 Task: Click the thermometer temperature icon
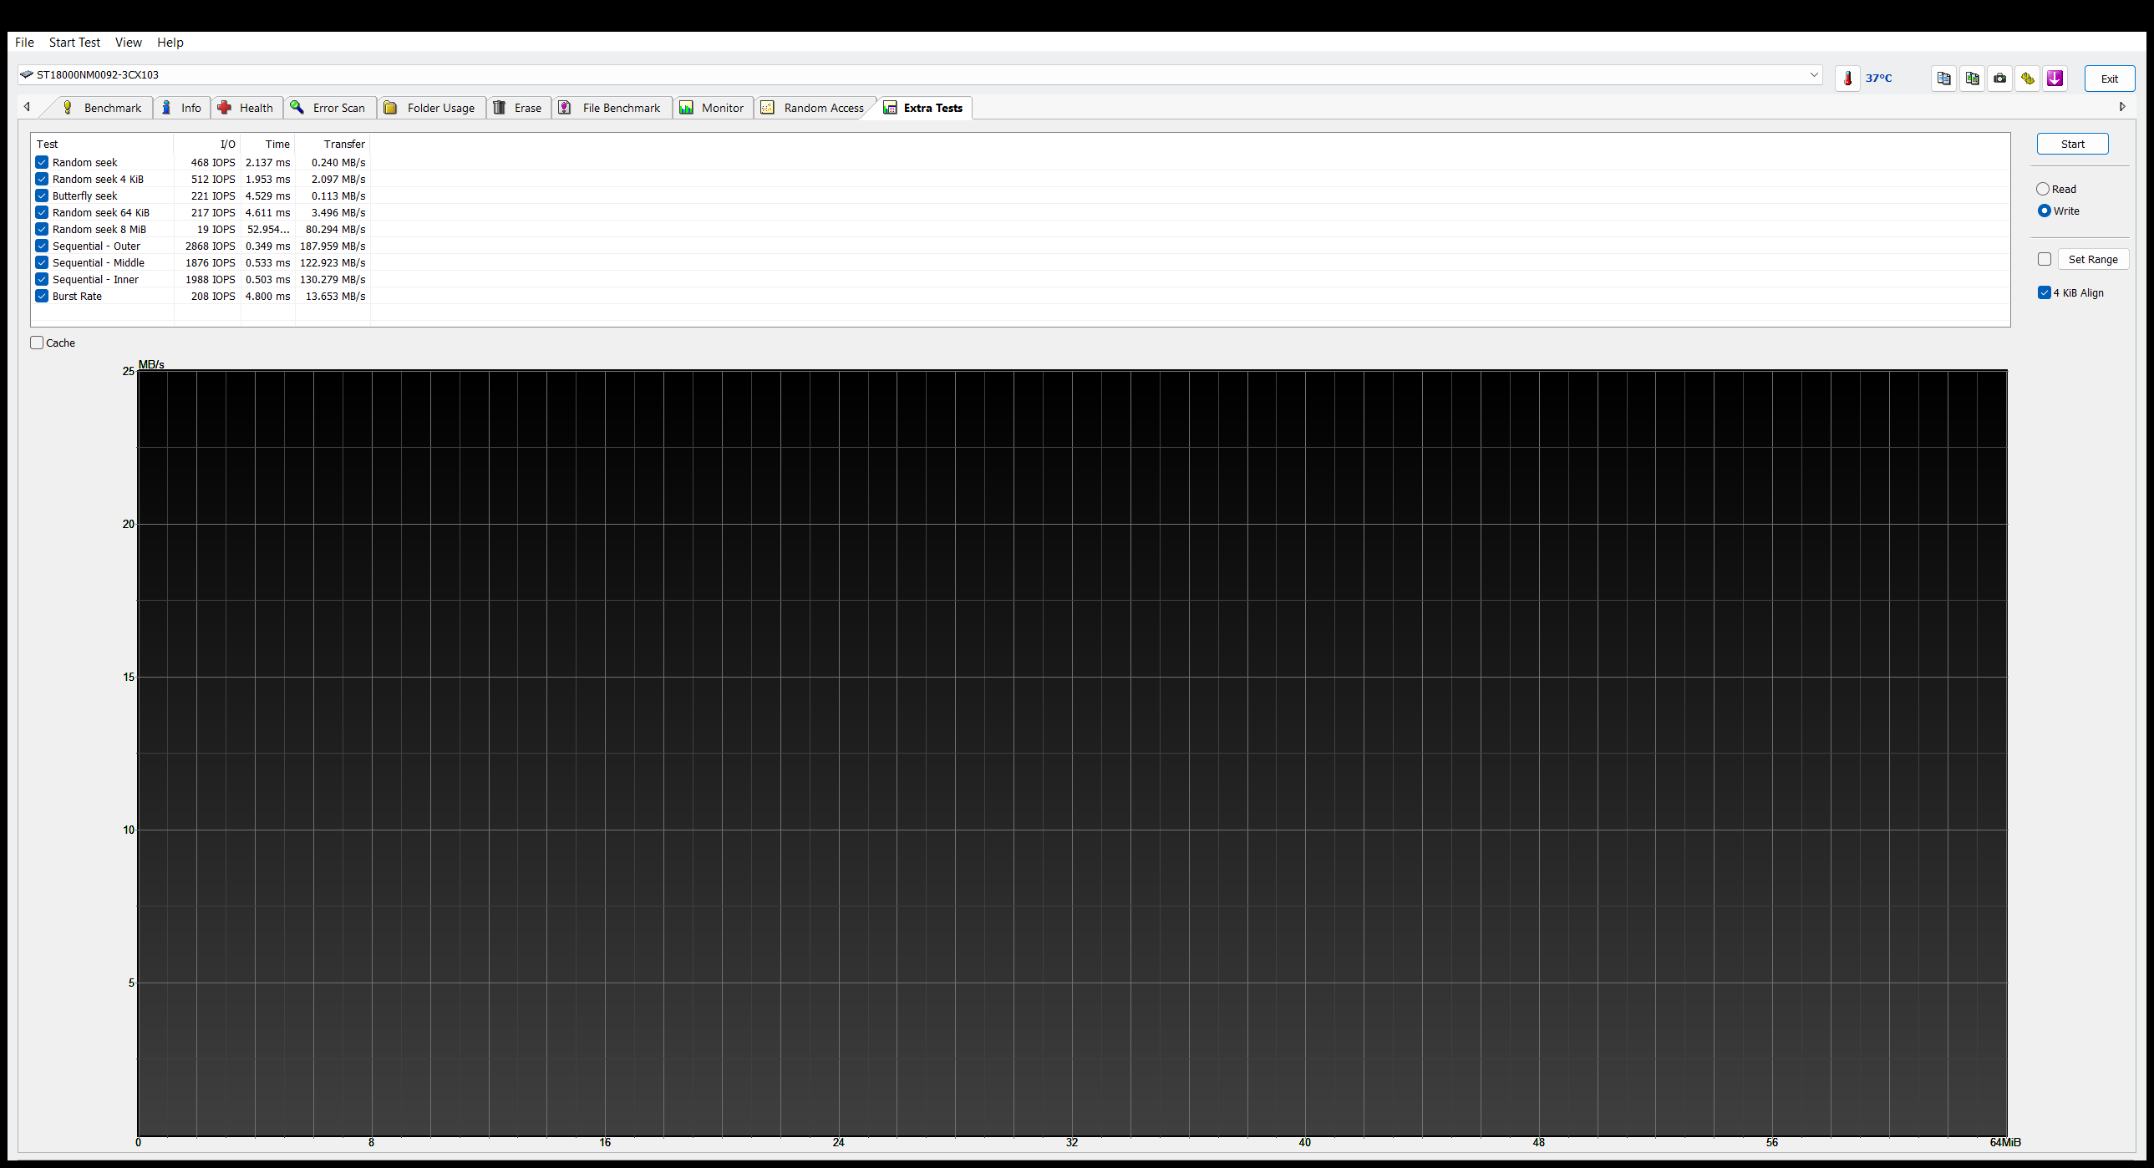click(x=1847, y=79)
